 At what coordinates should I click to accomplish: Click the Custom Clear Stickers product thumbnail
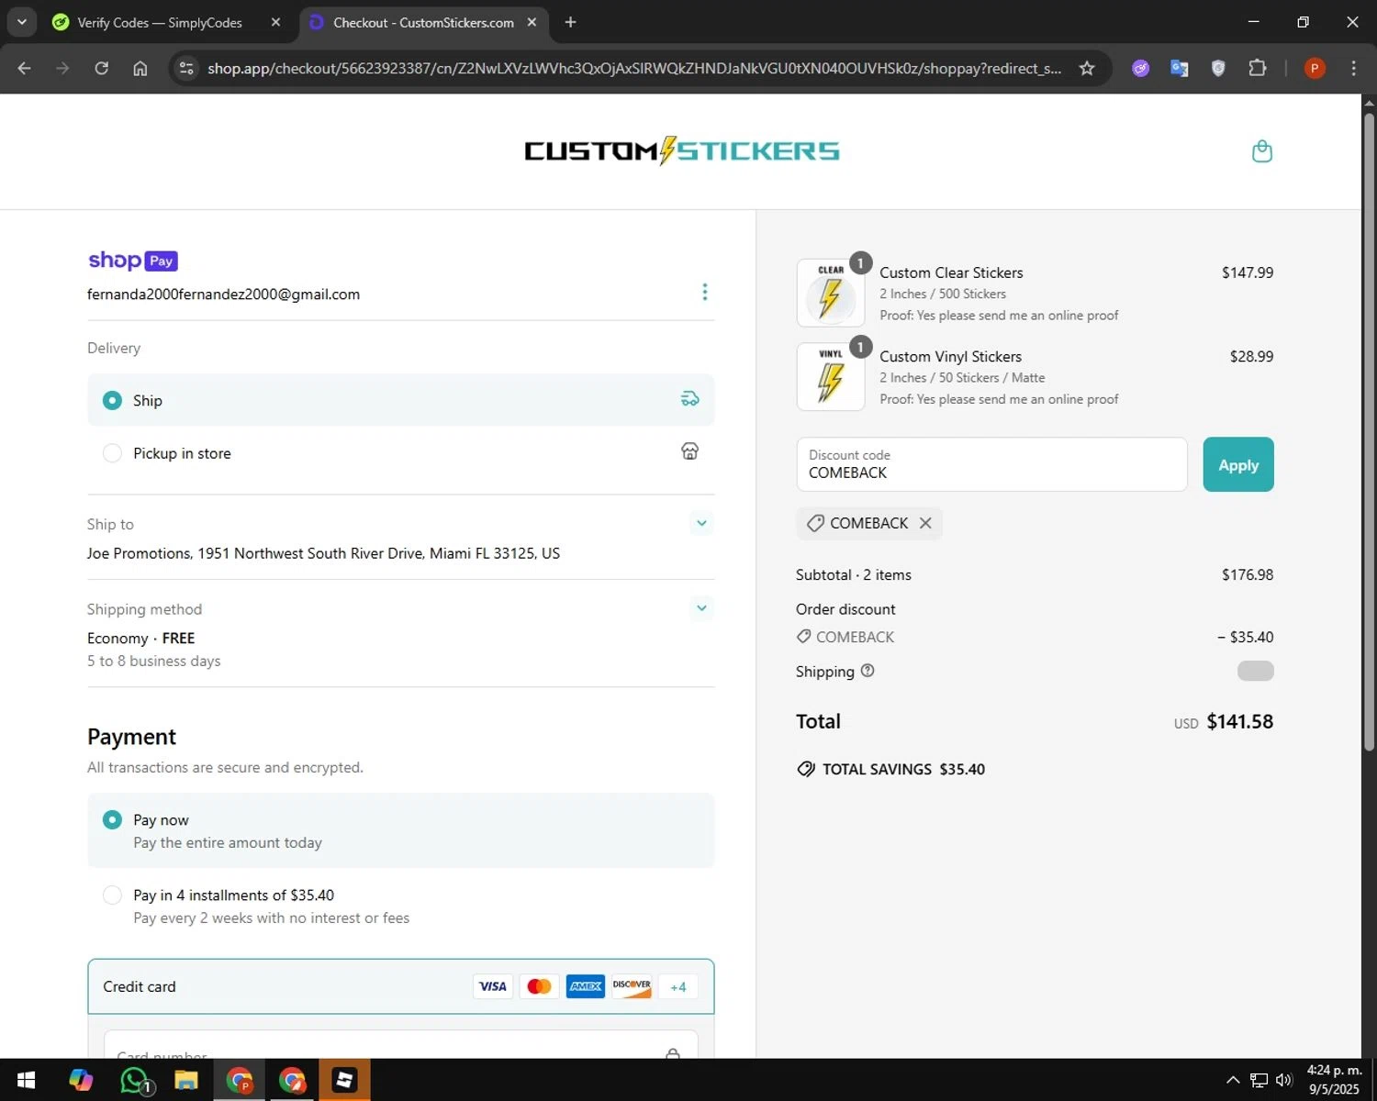tap(830, 293)
